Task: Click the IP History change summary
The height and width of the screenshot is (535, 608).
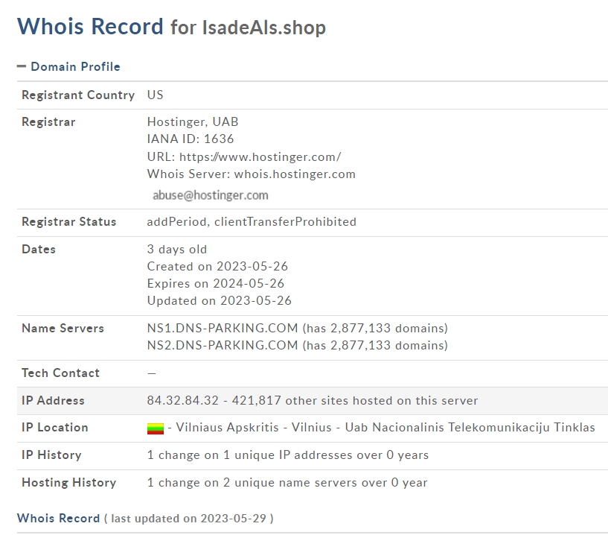Action: point(288,455)
